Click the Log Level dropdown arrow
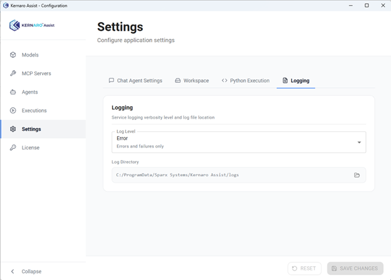 tap(359, 143)
